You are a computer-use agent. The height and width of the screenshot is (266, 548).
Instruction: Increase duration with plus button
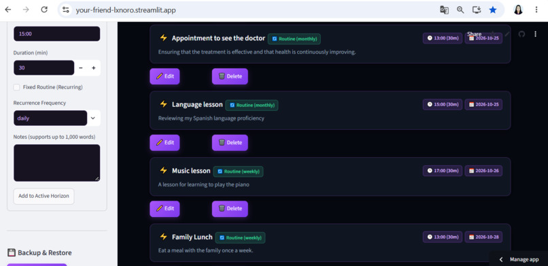click(x=94, y=68)
